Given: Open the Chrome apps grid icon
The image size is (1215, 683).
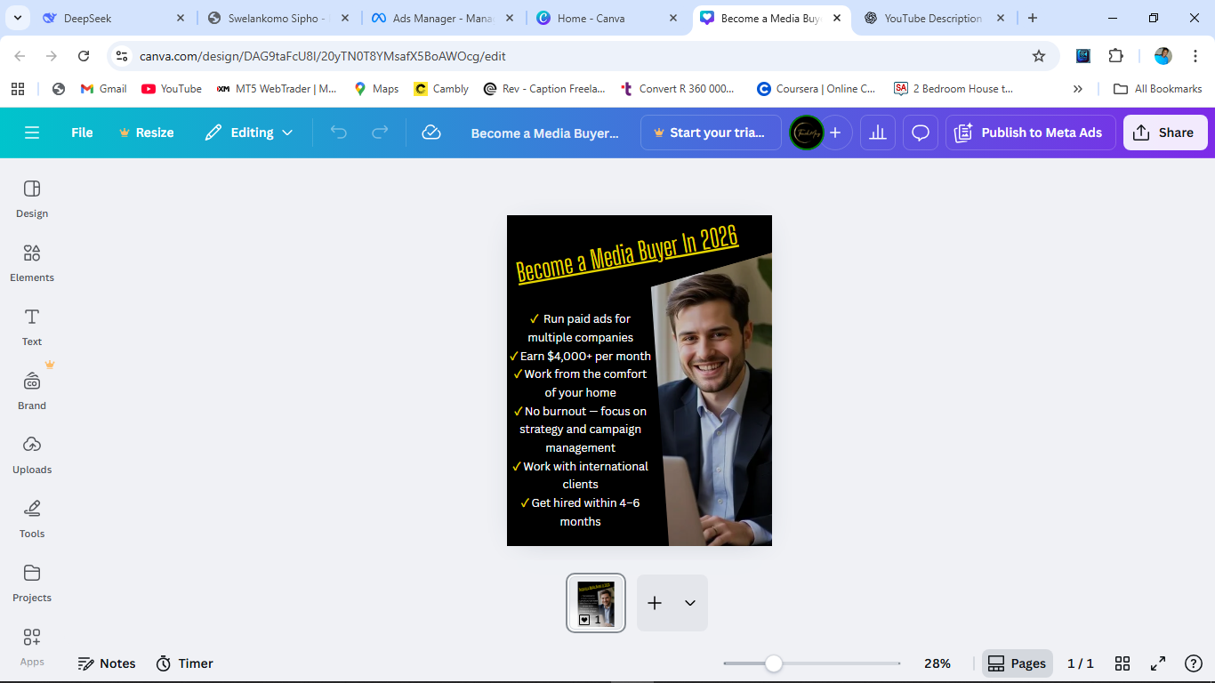Looking at the screenshot, I should [18, 89].
